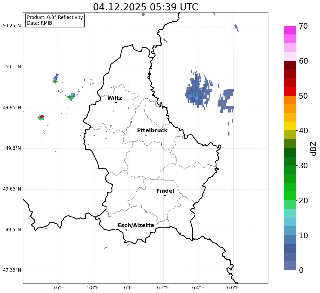Click the colorbar value 30

pos(303,166)
